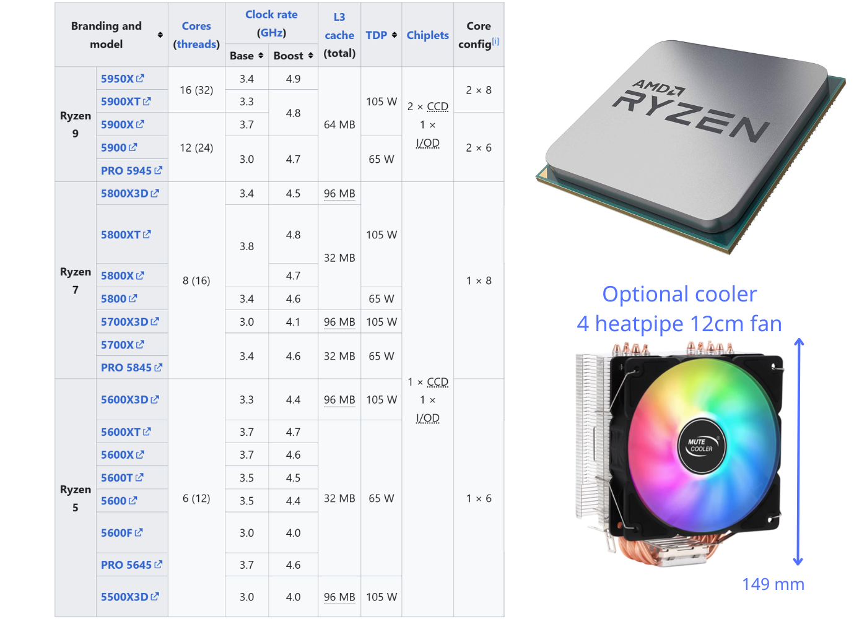This screenshot has height=619, width=867.
Task: Open the 5600XT model link
Action: pyautogui.click(x=126, y=432)
